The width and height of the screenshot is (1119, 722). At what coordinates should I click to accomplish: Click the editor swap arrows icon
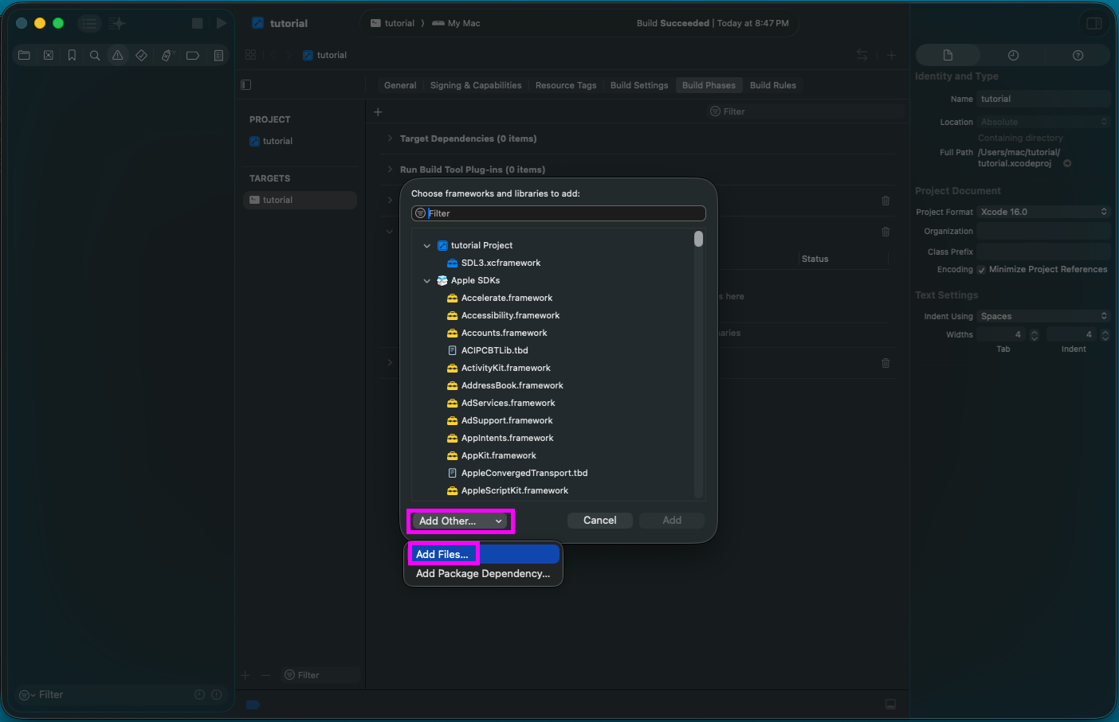862,55
